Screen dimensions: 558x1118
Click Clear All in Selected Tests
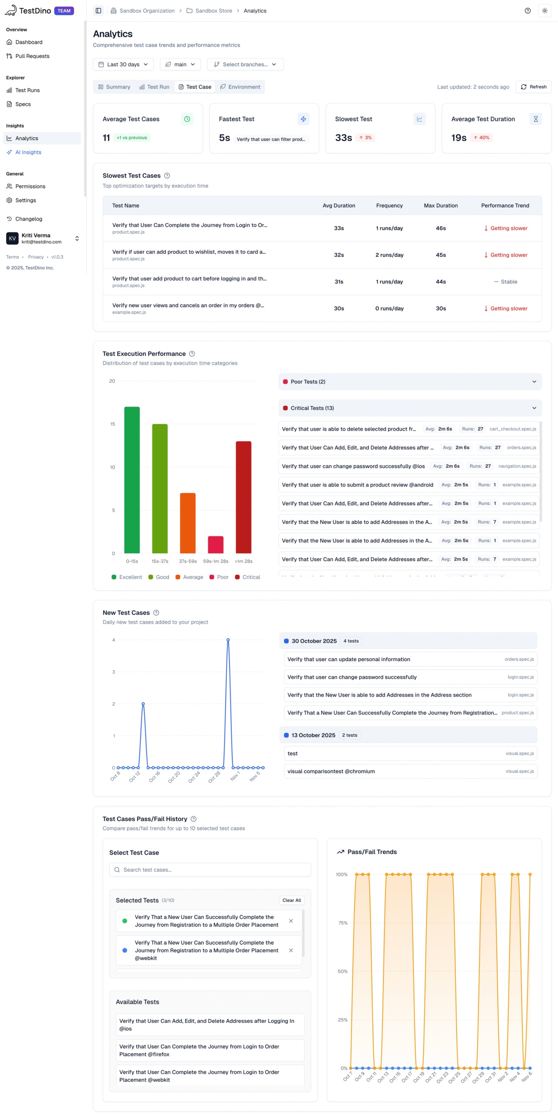291,900
